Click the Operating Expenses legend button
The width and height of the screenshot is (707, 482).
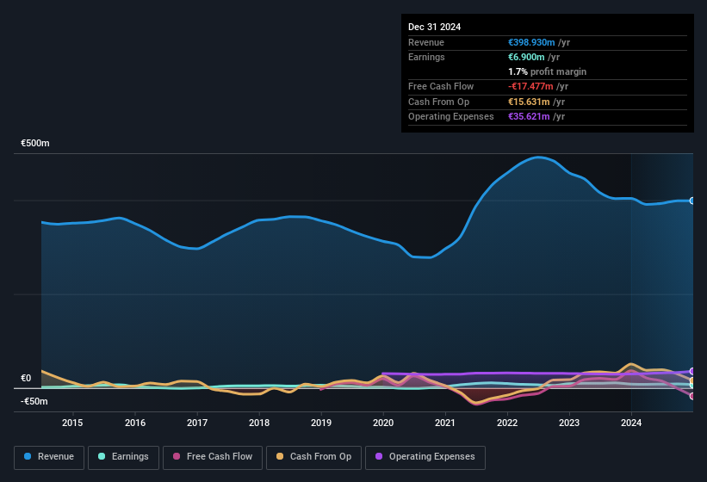(425, 457)
